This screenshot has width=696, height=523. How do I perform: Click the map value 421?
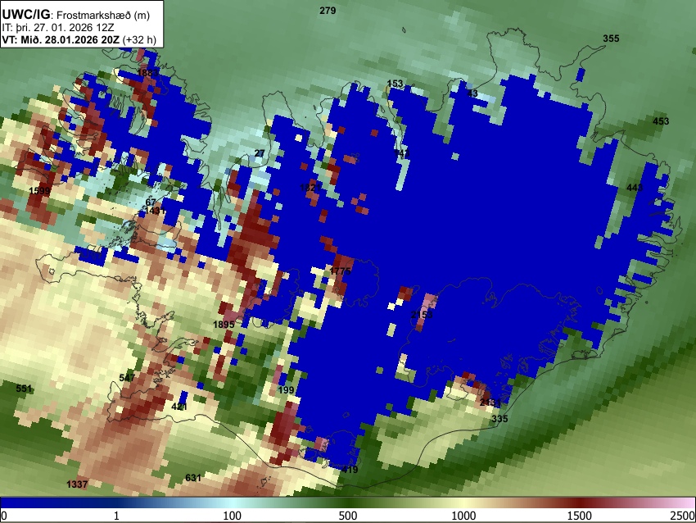coord(179,406)
